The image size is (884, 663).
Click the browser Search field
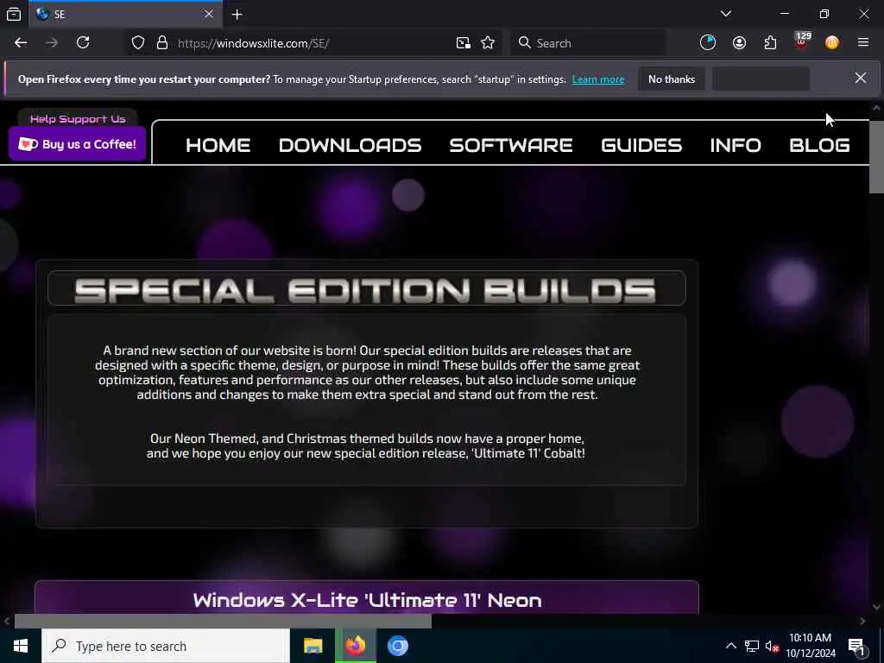pyautogui.click(x=588, y=43)
